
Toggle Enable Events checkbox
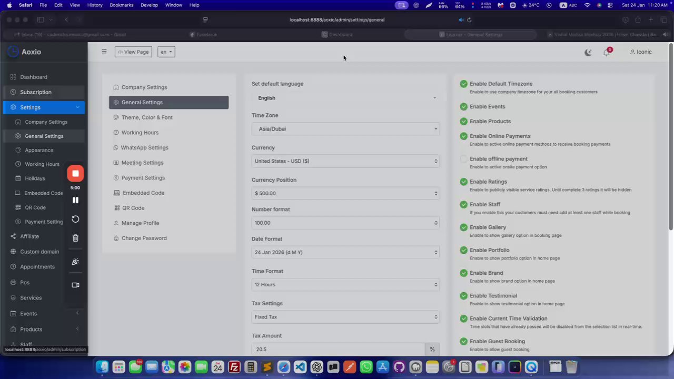coord(463,106)
